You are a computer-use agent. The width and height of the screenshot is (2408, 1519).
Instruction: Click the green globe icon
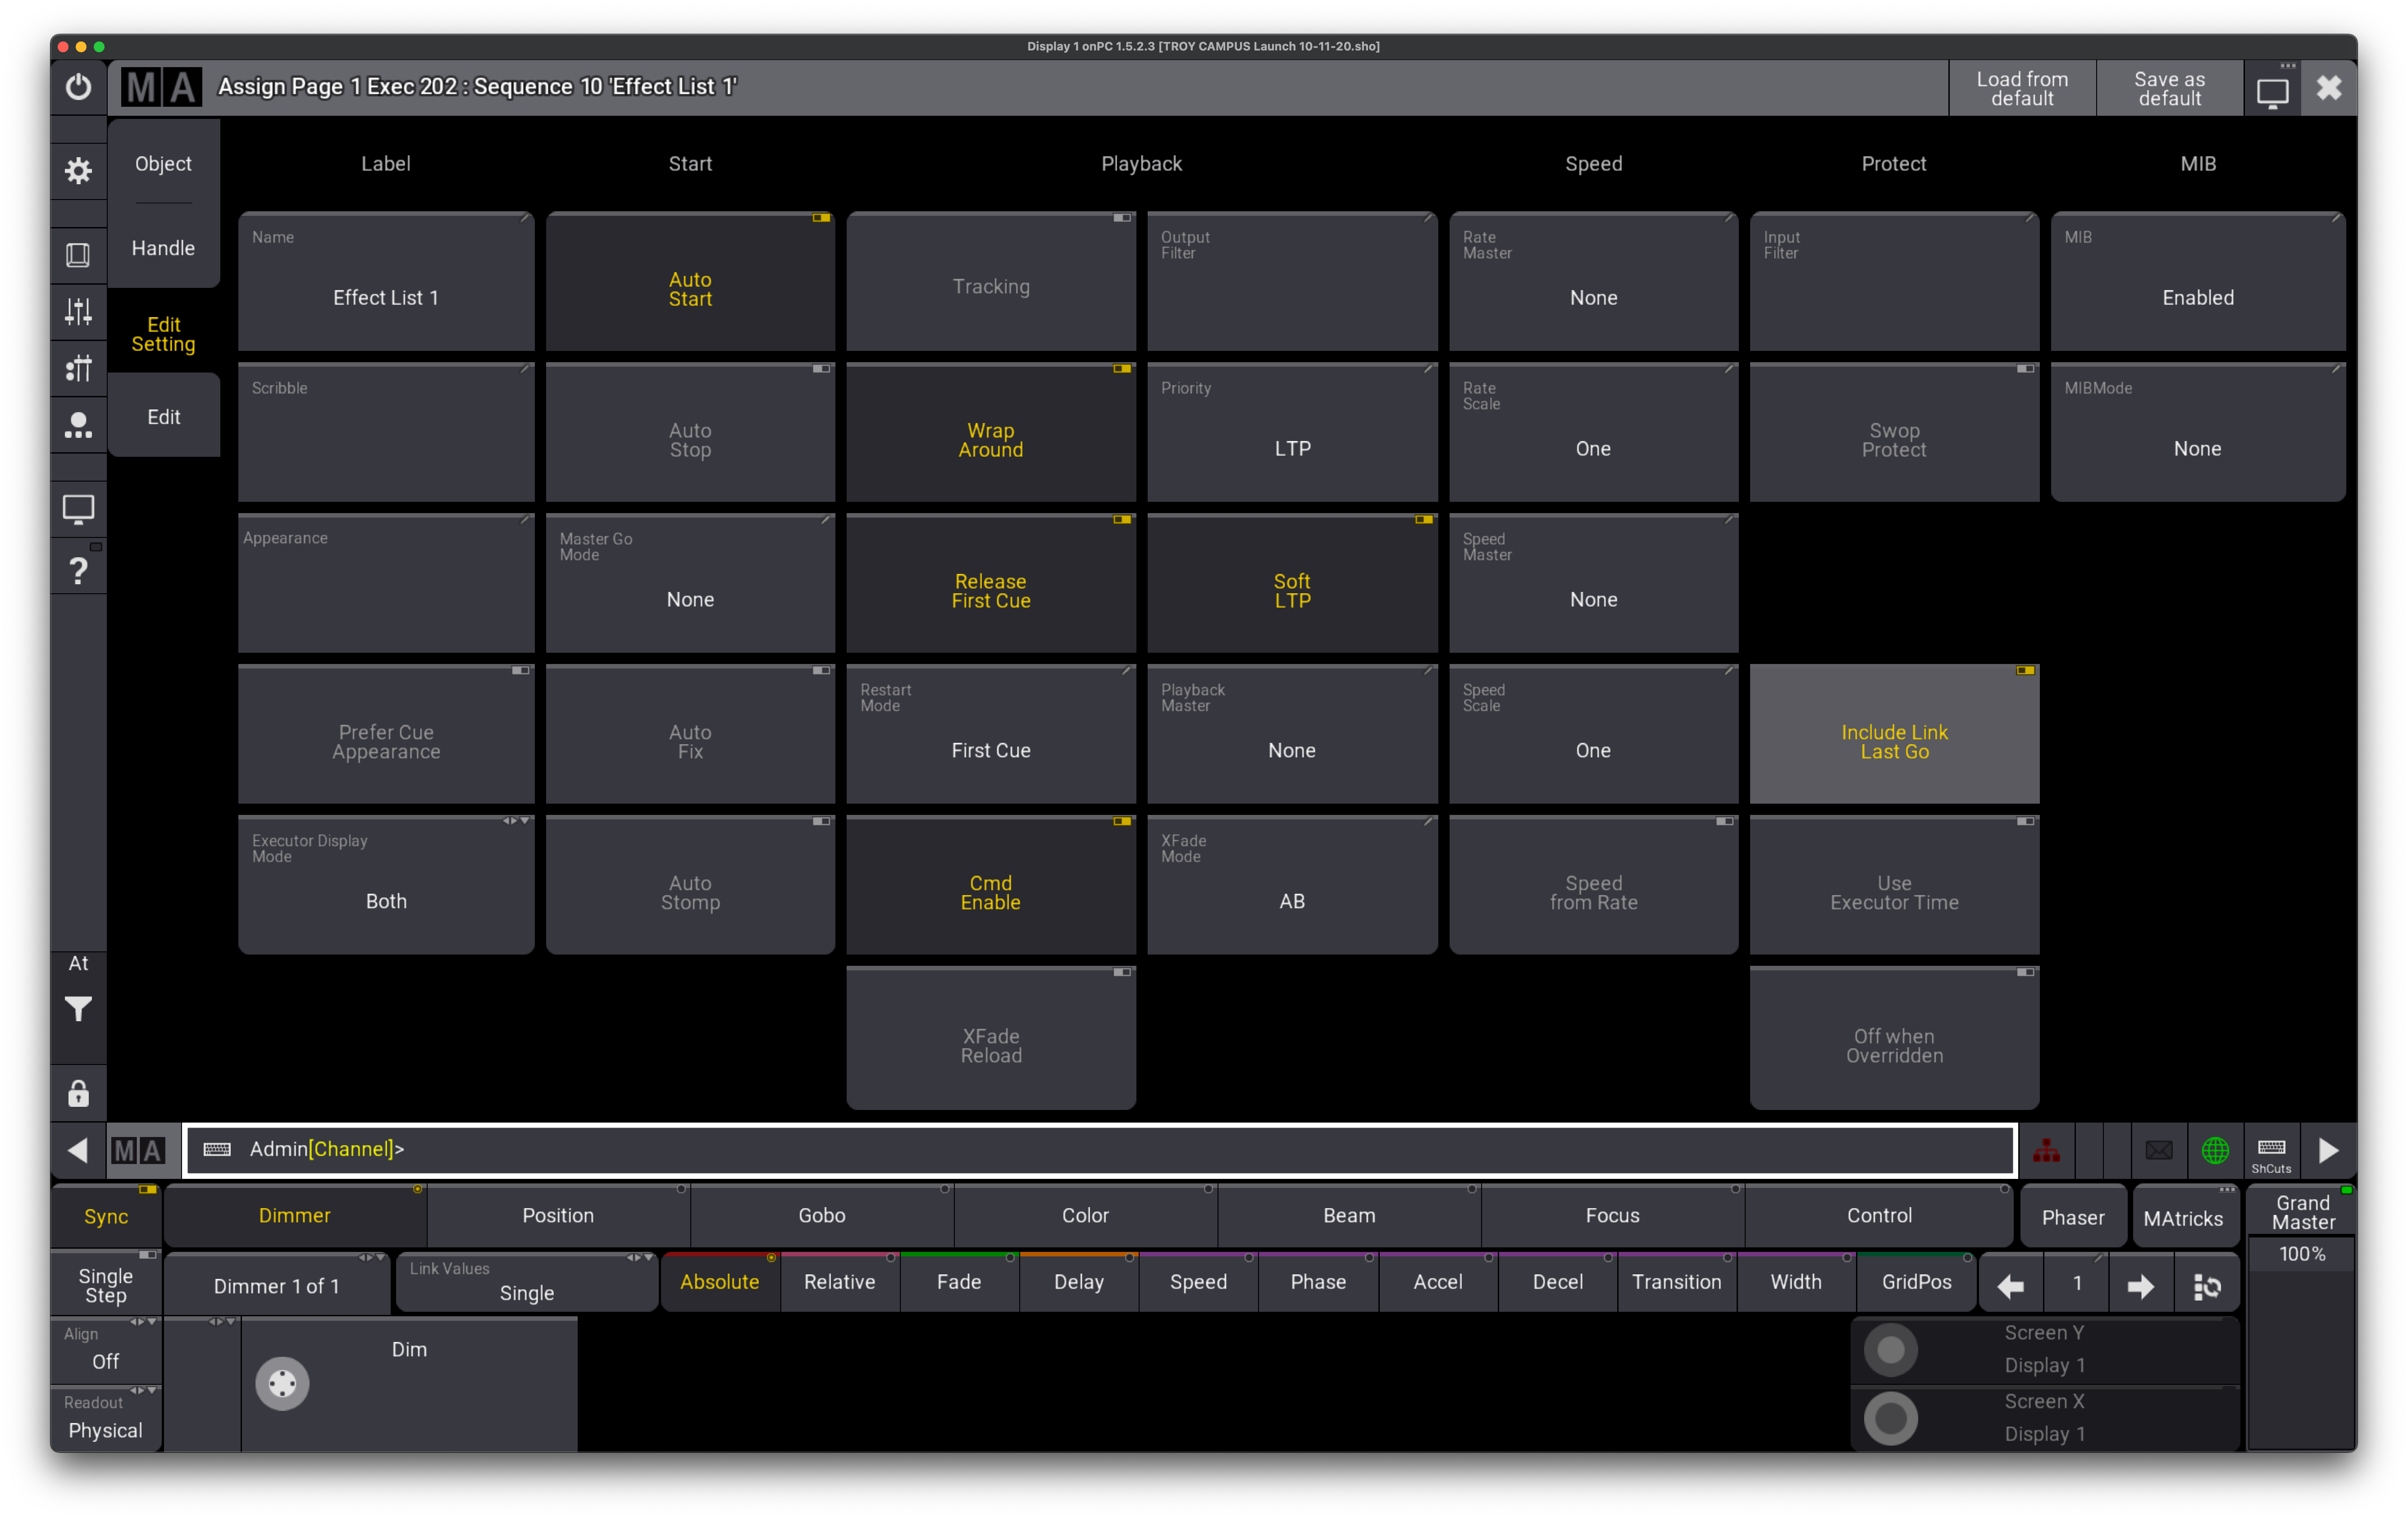[2215, 1150]
